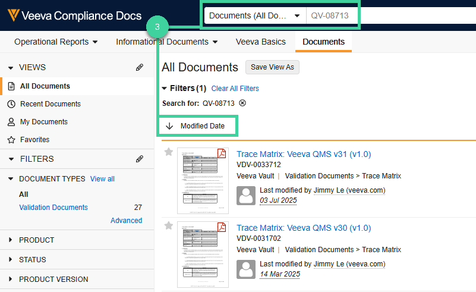Click View all document types link
The image size is (476, 292).
pyautogui.click(x=102, y=178)
